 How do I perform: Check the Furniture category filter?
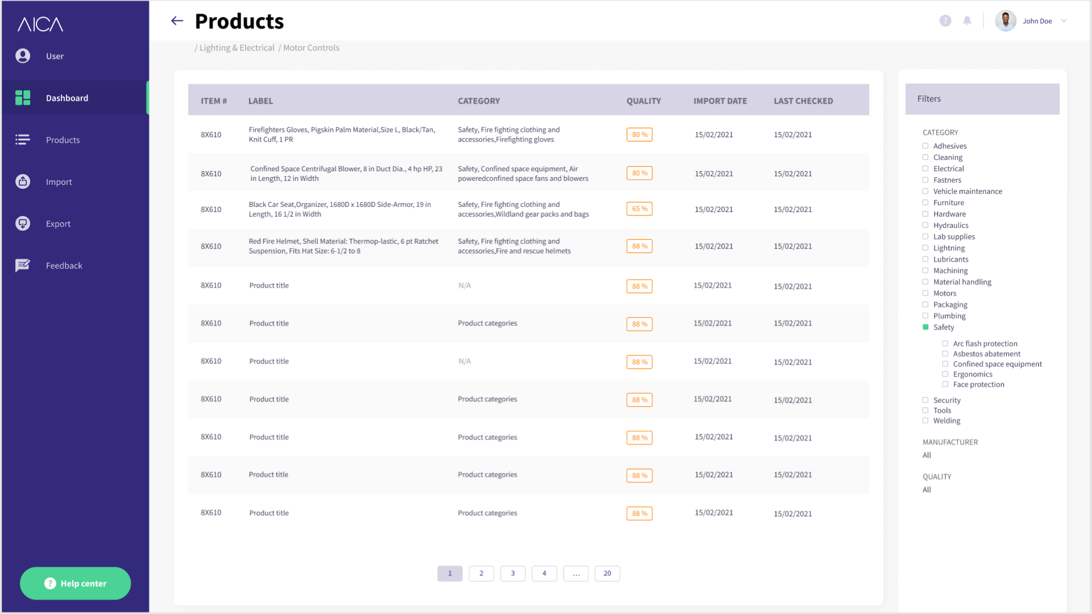pyautogui.click(x=925, y=202)
